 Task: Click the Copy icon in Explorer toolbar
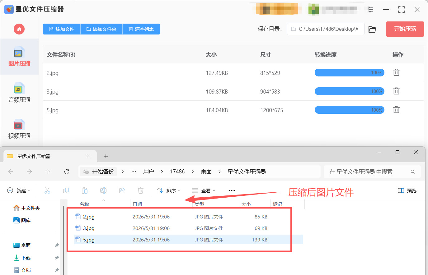66,190
